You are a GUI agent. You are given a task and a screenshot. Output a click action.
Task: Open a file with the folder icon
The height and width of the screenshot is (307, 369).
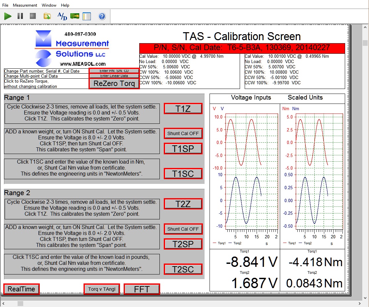(x=47, y=16)
